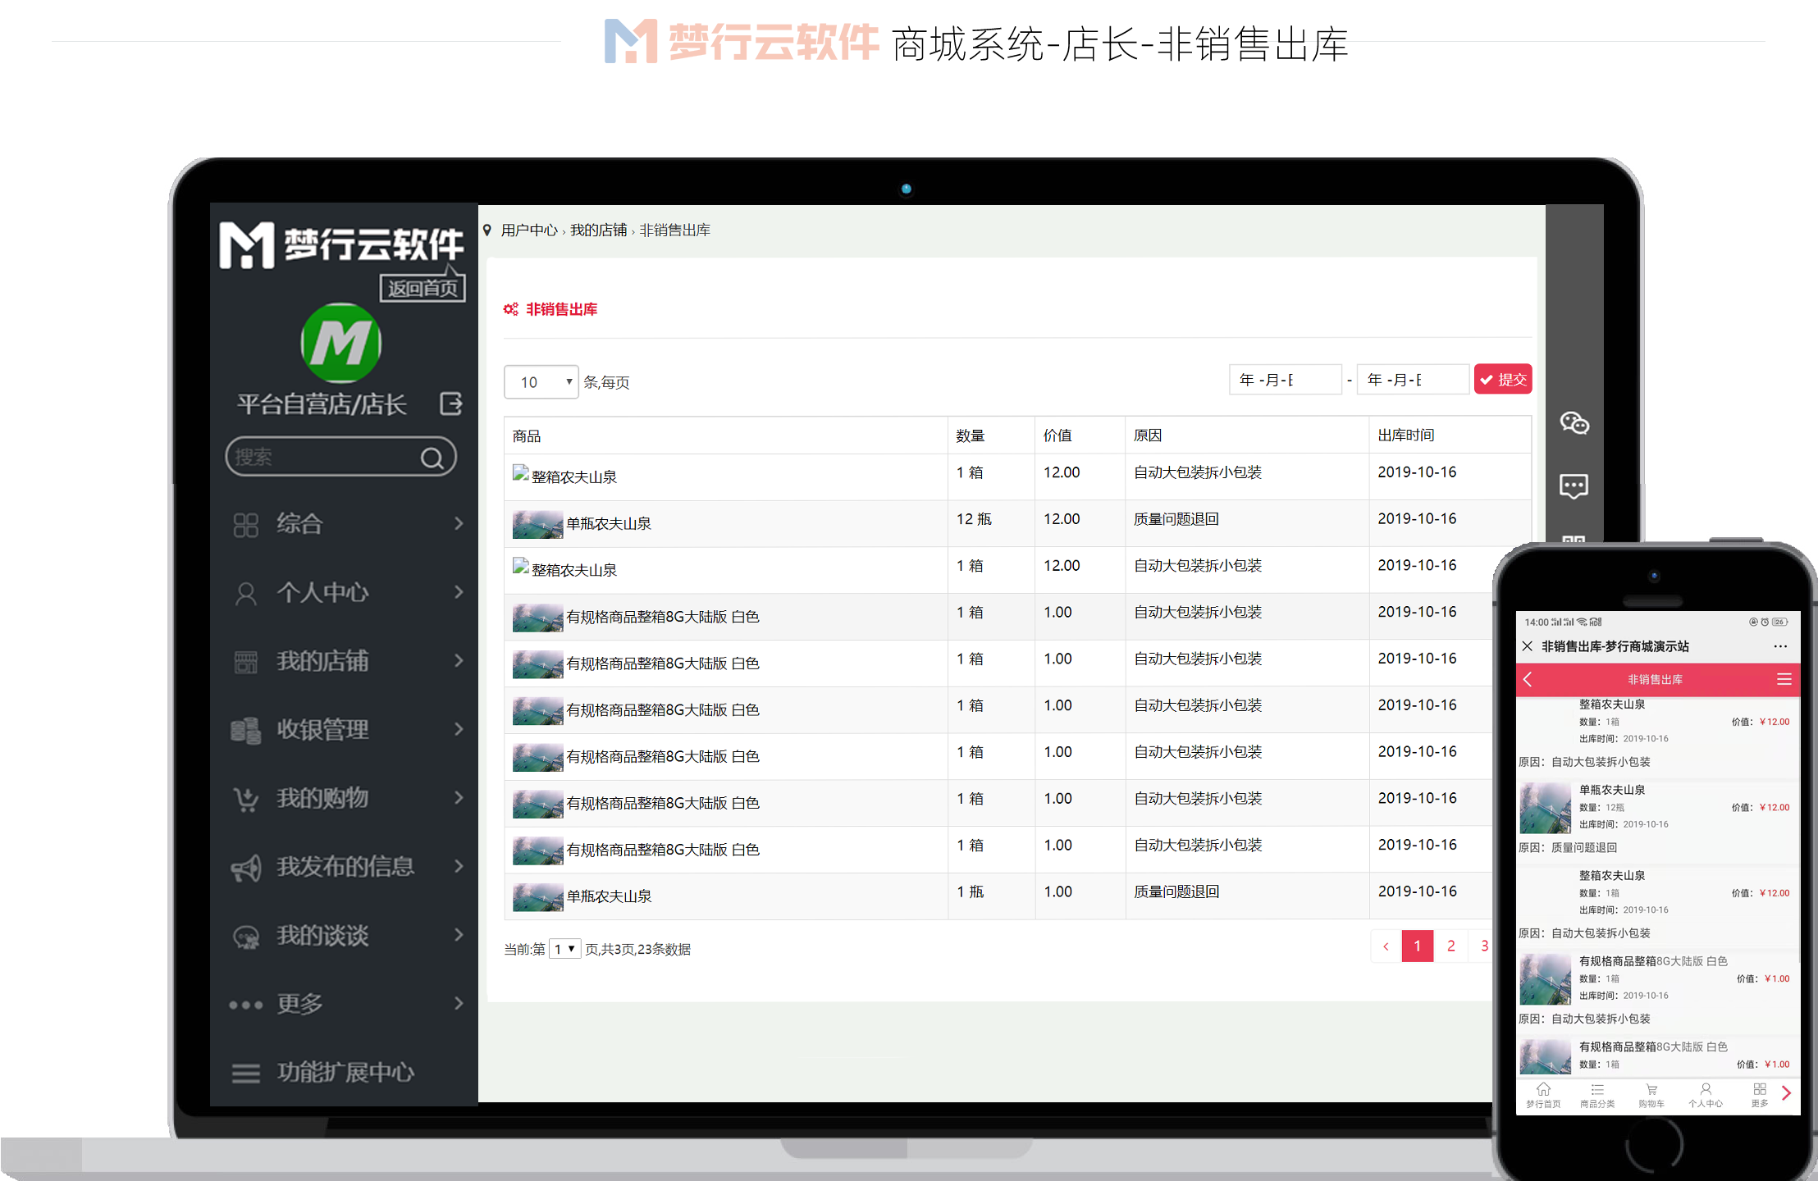
Task: Open the 10 条/每页 page size dropdown
Action: coord(541,382)
